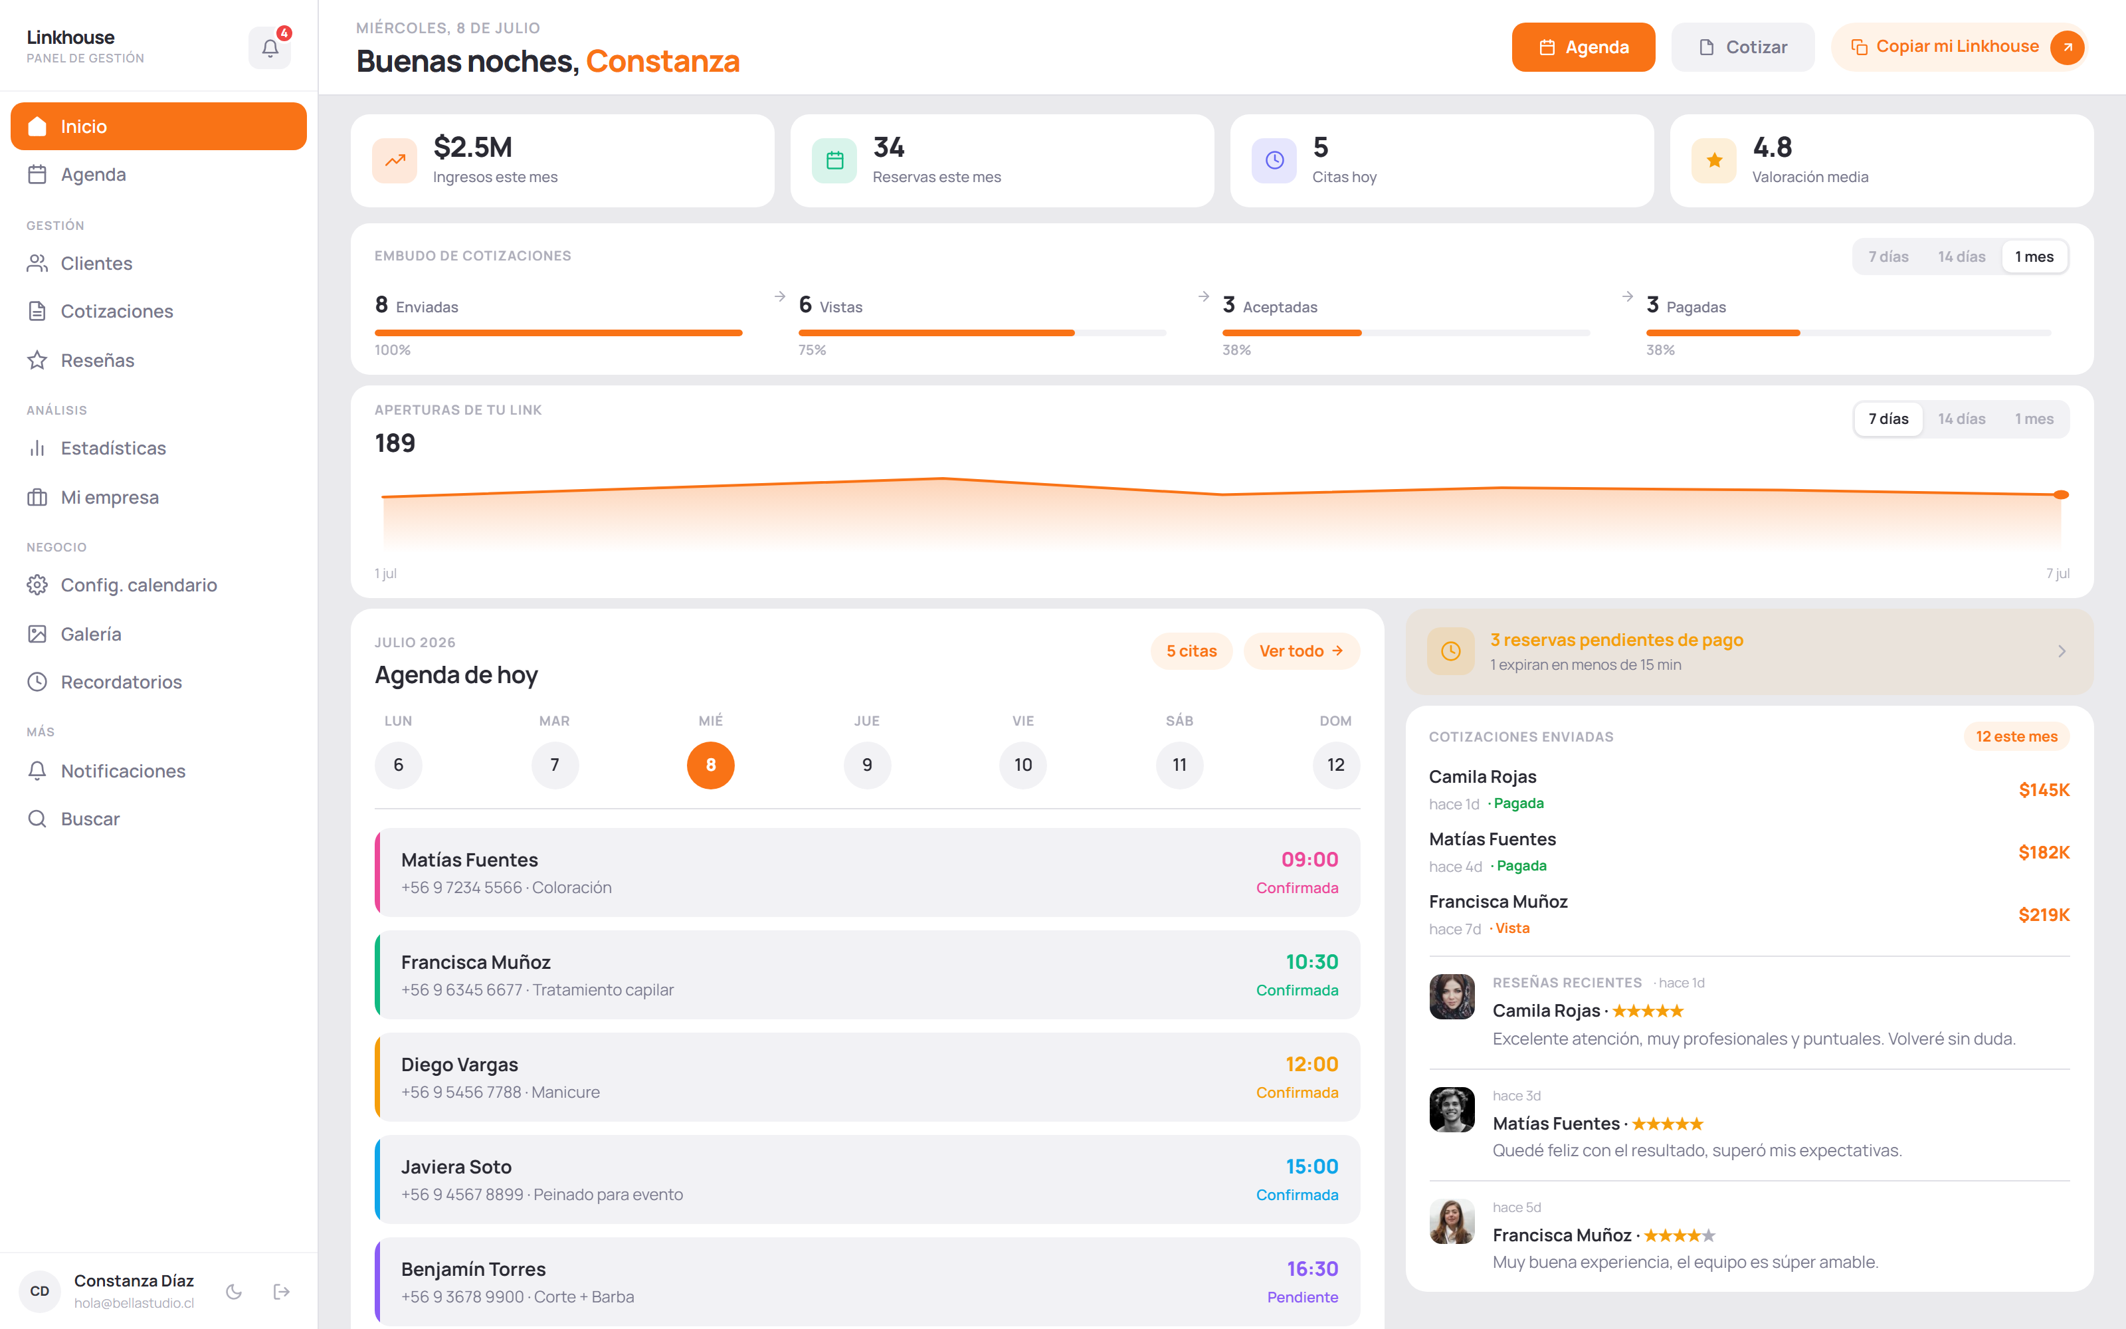Open Recordatorios page

coord(158,682)
